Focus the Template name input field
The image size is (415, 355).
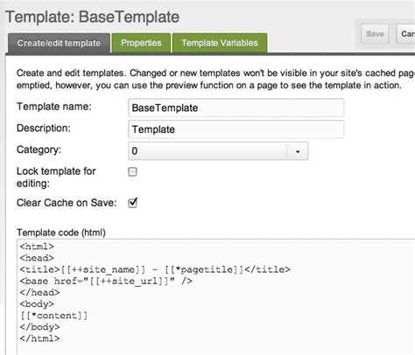point(236,108)
